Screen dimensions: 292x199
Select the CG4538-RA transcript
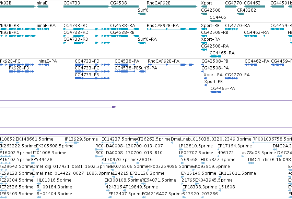coord(125,29)
